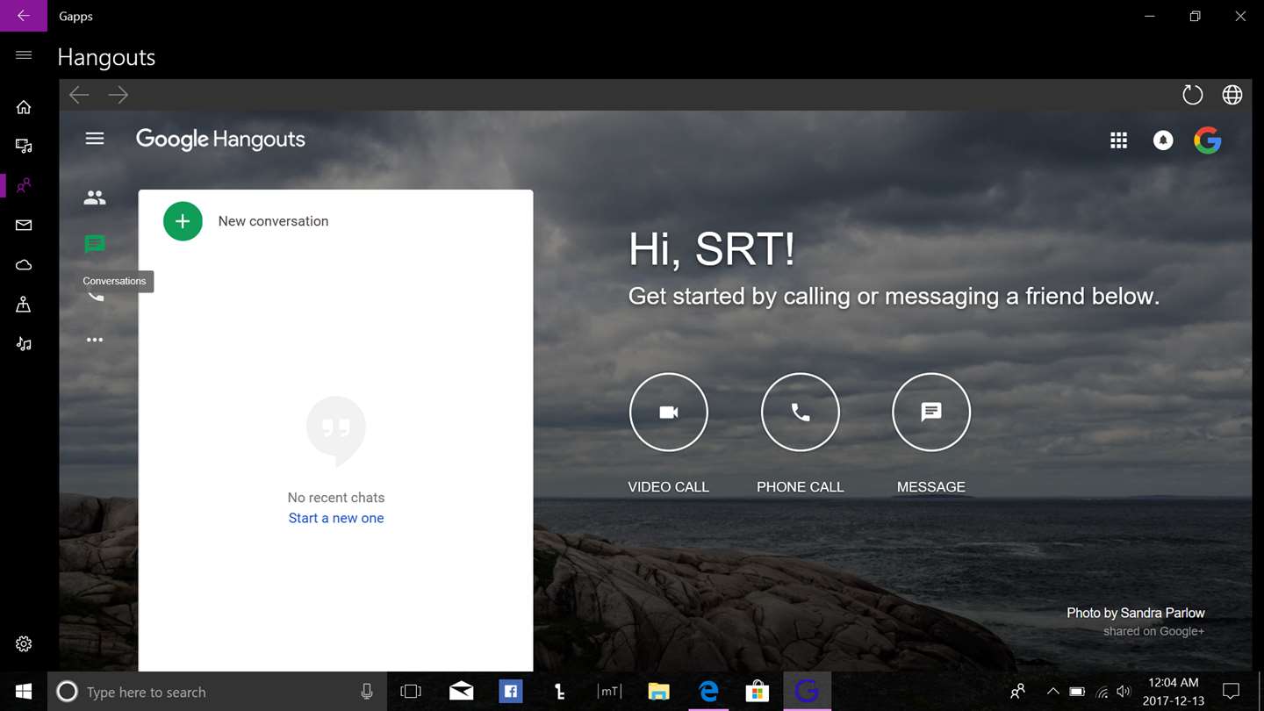Open the Google apps grid
This screenshot has height=711, width=1264.
point(1118,140)
